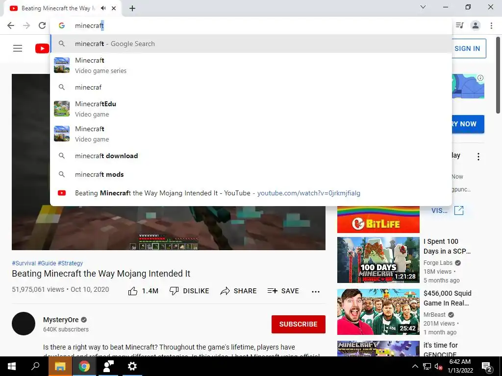Open the YouTube hamburger guide menu
Image resolution: width=502 pixels, height=376 pixels.
pyautogui.click(x=18, y=48)
